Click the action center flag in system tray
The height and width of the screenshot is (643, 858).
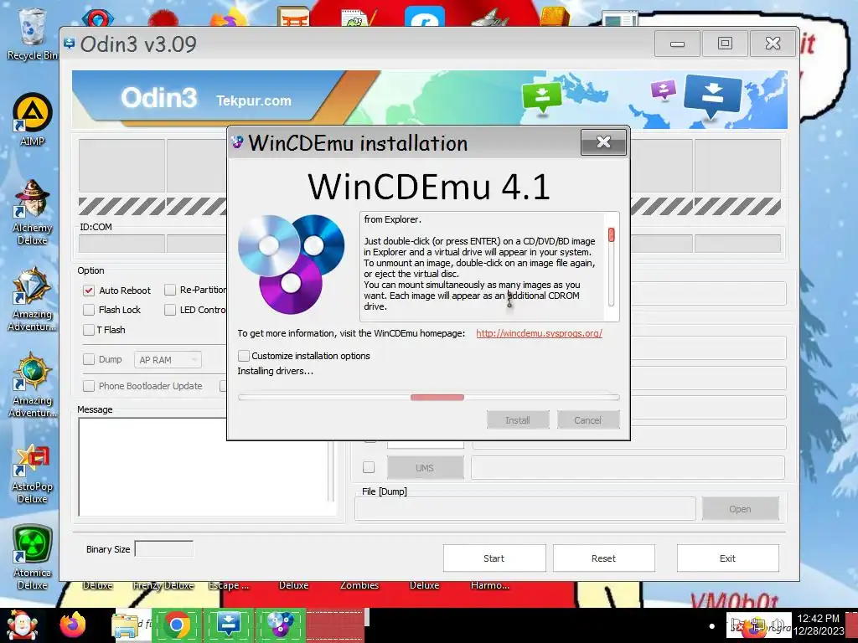tap(737, 625)
